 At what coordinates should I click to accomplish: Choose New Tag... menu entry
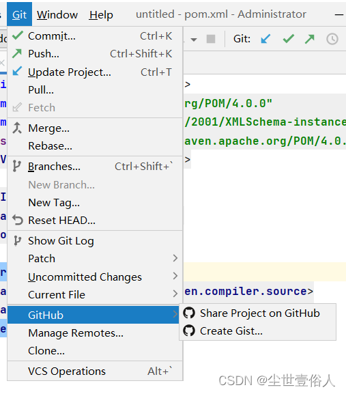click(95, 203)
